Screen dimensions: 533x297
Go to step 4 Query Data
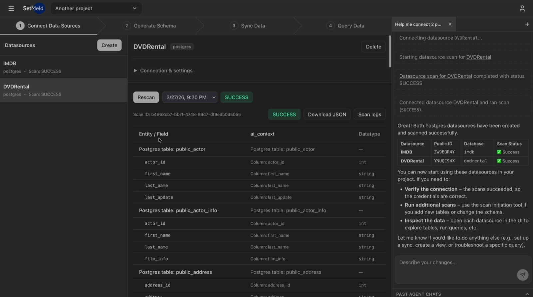click(x=345, y=26)
